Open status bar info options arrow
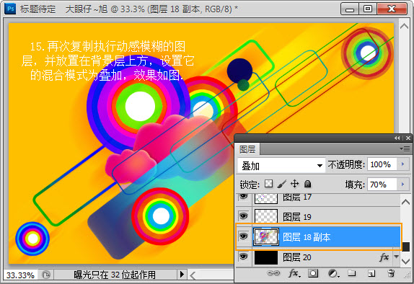The width and height of the screenshot is (414, 284). coord(182,275)
